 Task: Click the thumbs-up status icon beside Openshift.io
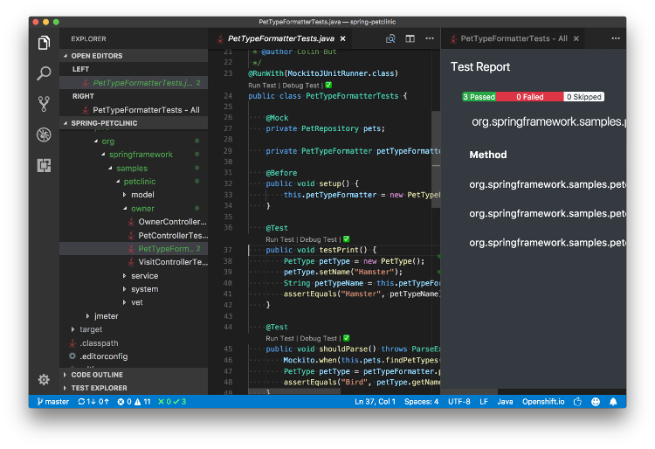coord(578,401)
